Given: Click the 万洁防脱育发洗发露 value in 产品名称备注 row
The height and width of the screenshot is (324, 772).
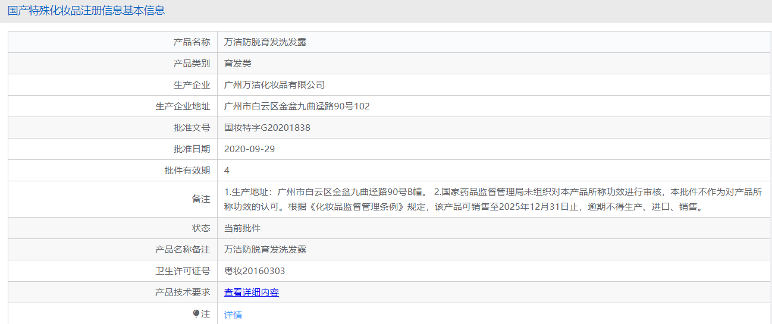Looking at the screenshot, I should click(265, 250).
